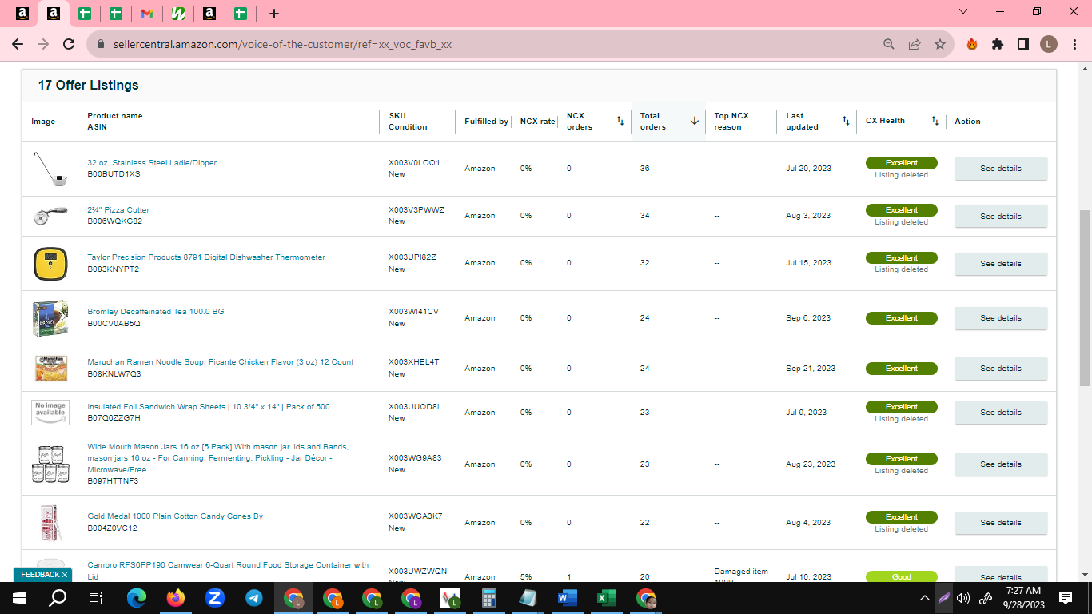See details for Cotton Candy Cones
1092x614 pixels.
pyautogui.click(x=1001, y=523)
